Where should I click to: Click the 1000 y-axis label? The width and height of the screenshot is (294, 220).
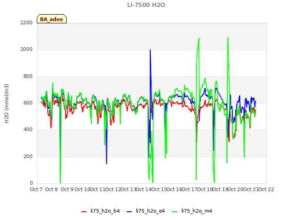pyautogui.click(x=27, y=49)
